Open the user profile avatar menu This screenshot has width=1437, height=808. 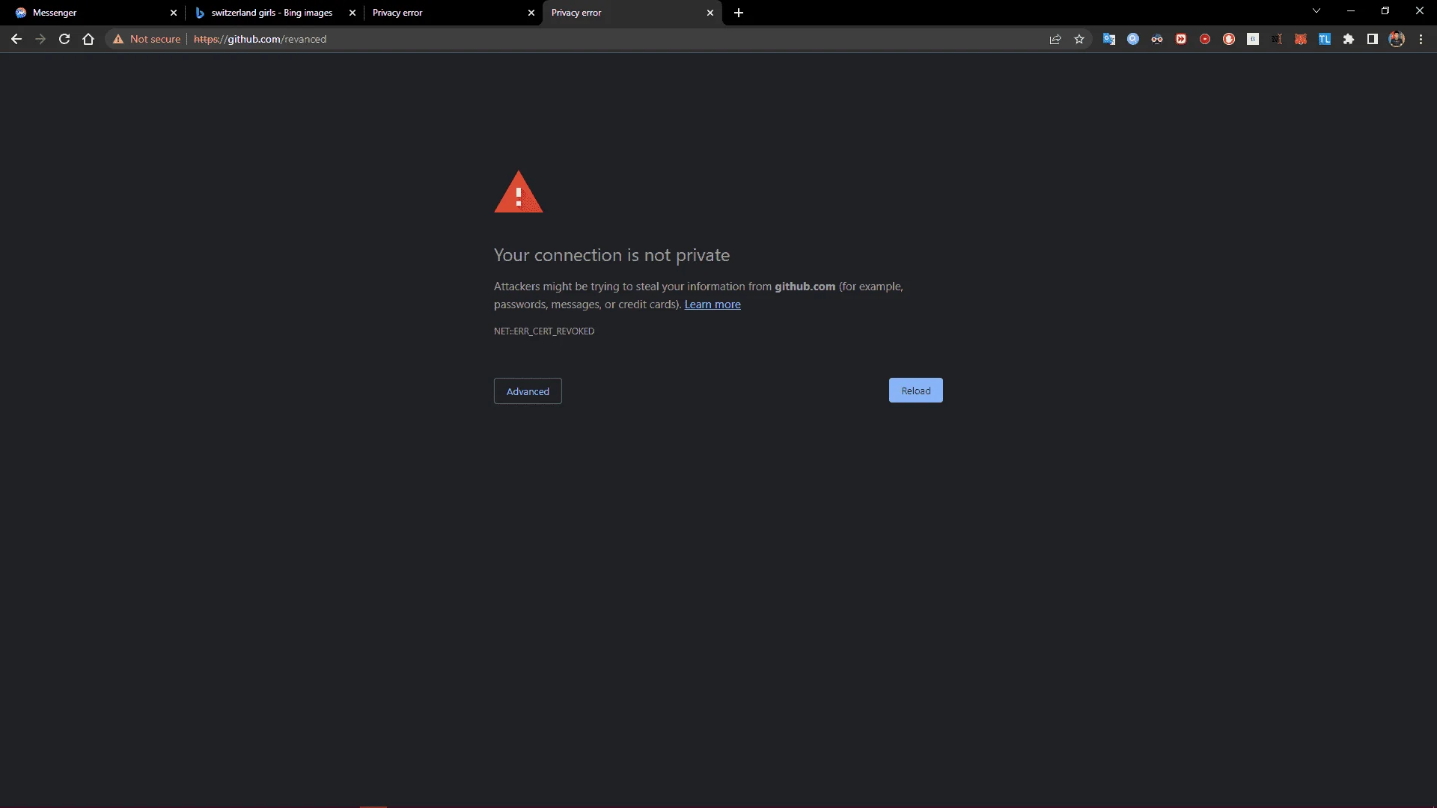tap(1397, 39)
